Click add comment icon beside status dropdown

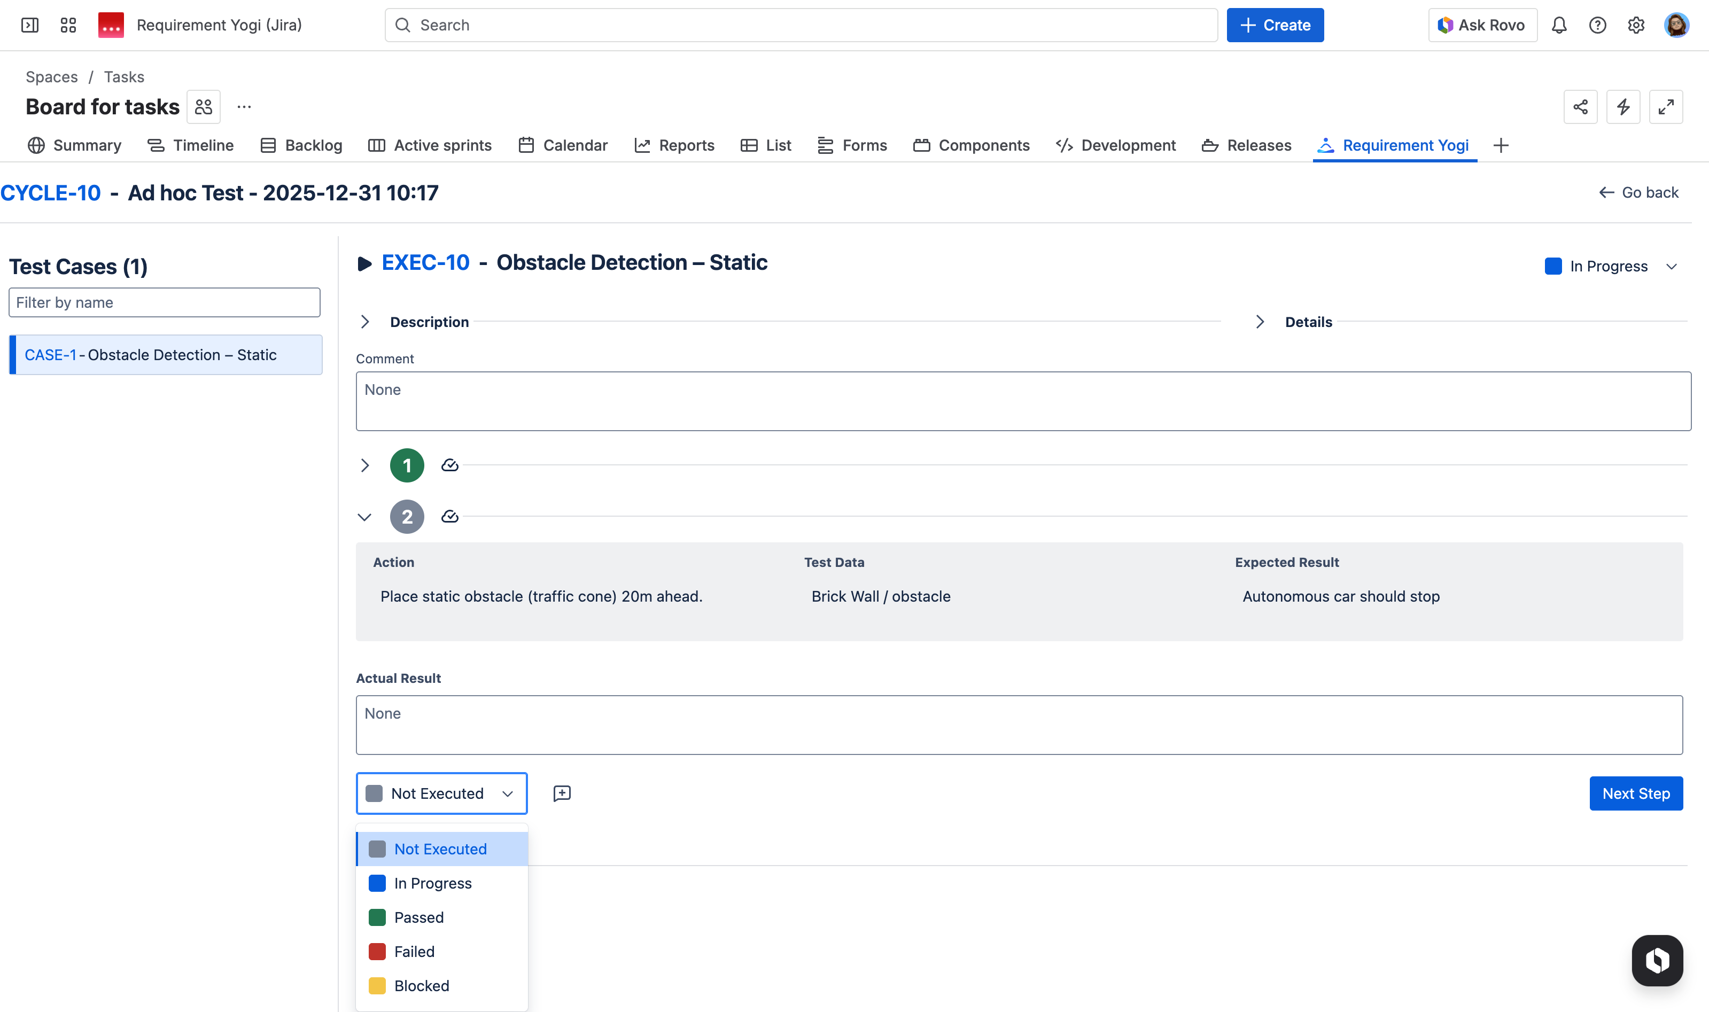click(562, 793)
